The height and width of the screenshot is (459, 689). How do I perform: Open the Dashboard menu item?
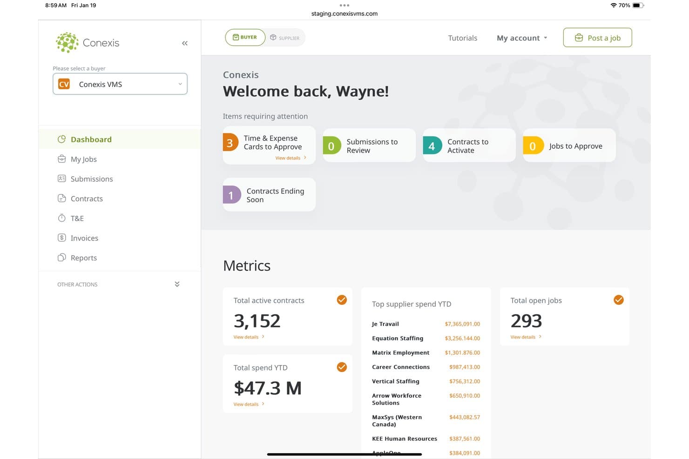(x=120, y=139)
